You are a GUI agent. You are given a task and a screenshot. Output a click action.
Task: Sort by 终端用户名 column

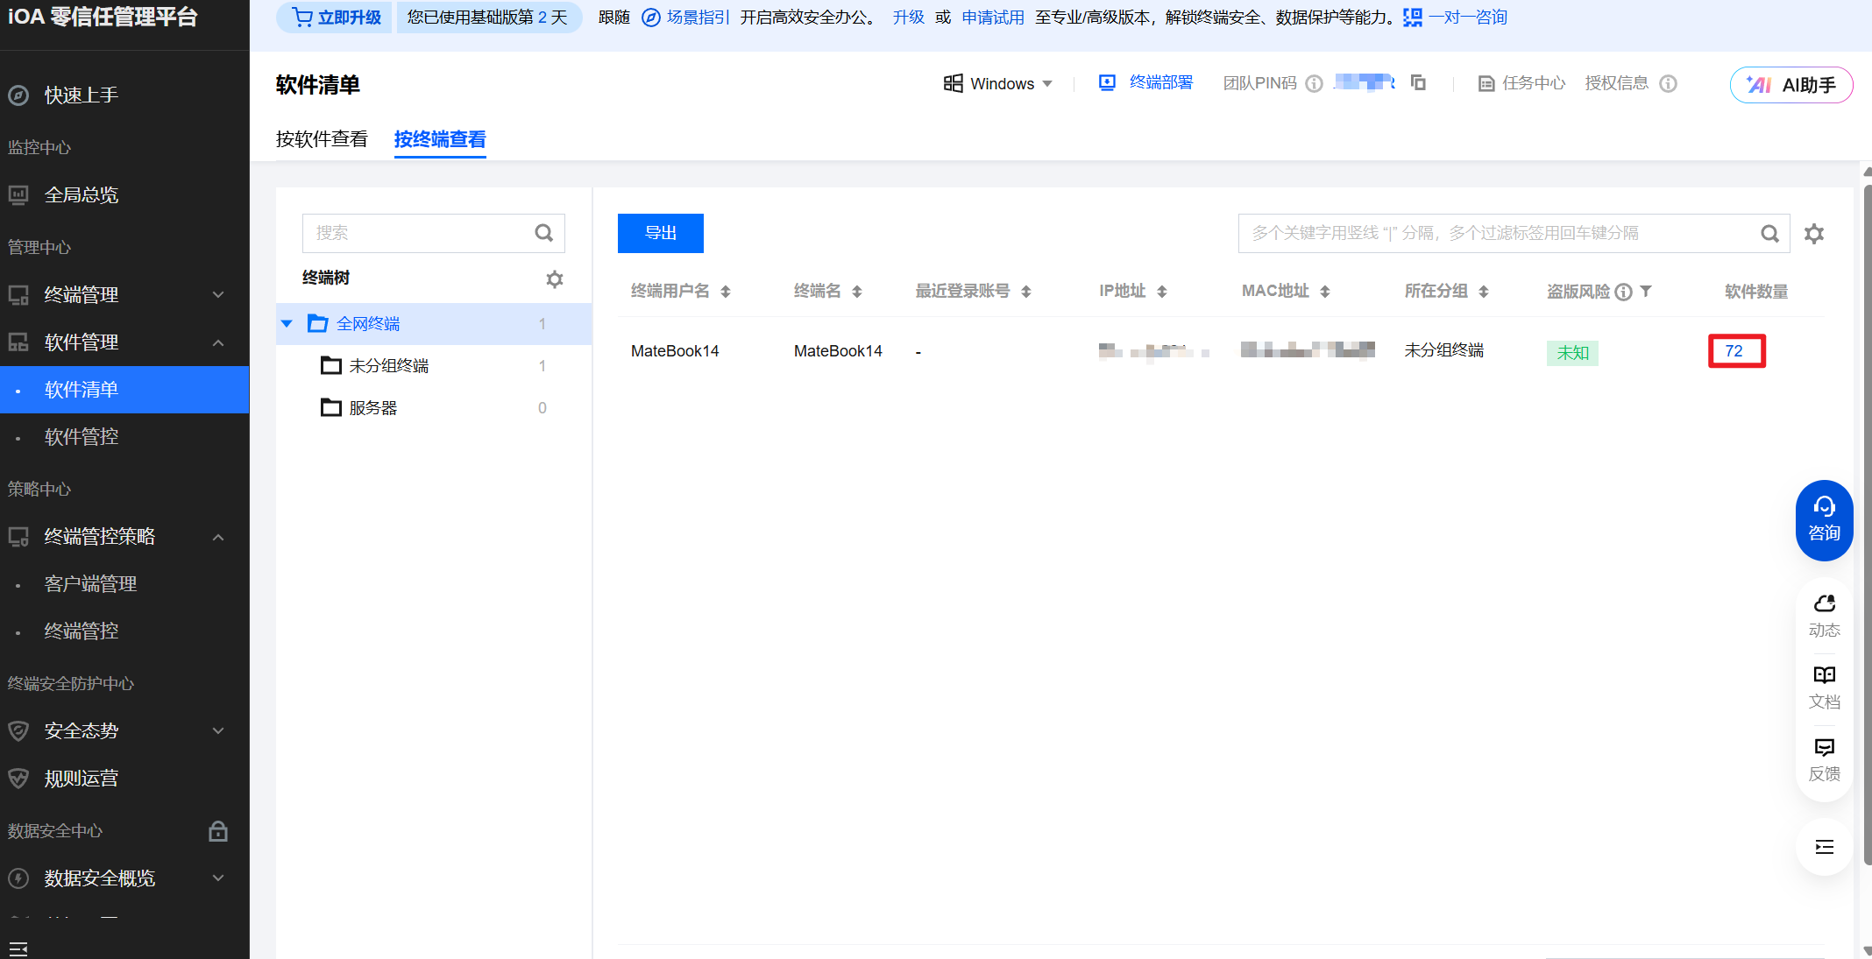[726, 292]
